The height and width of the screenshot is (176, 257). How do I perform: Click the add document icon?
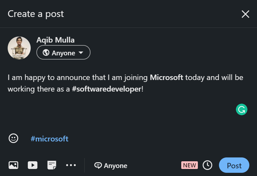[x=51, y=165]
